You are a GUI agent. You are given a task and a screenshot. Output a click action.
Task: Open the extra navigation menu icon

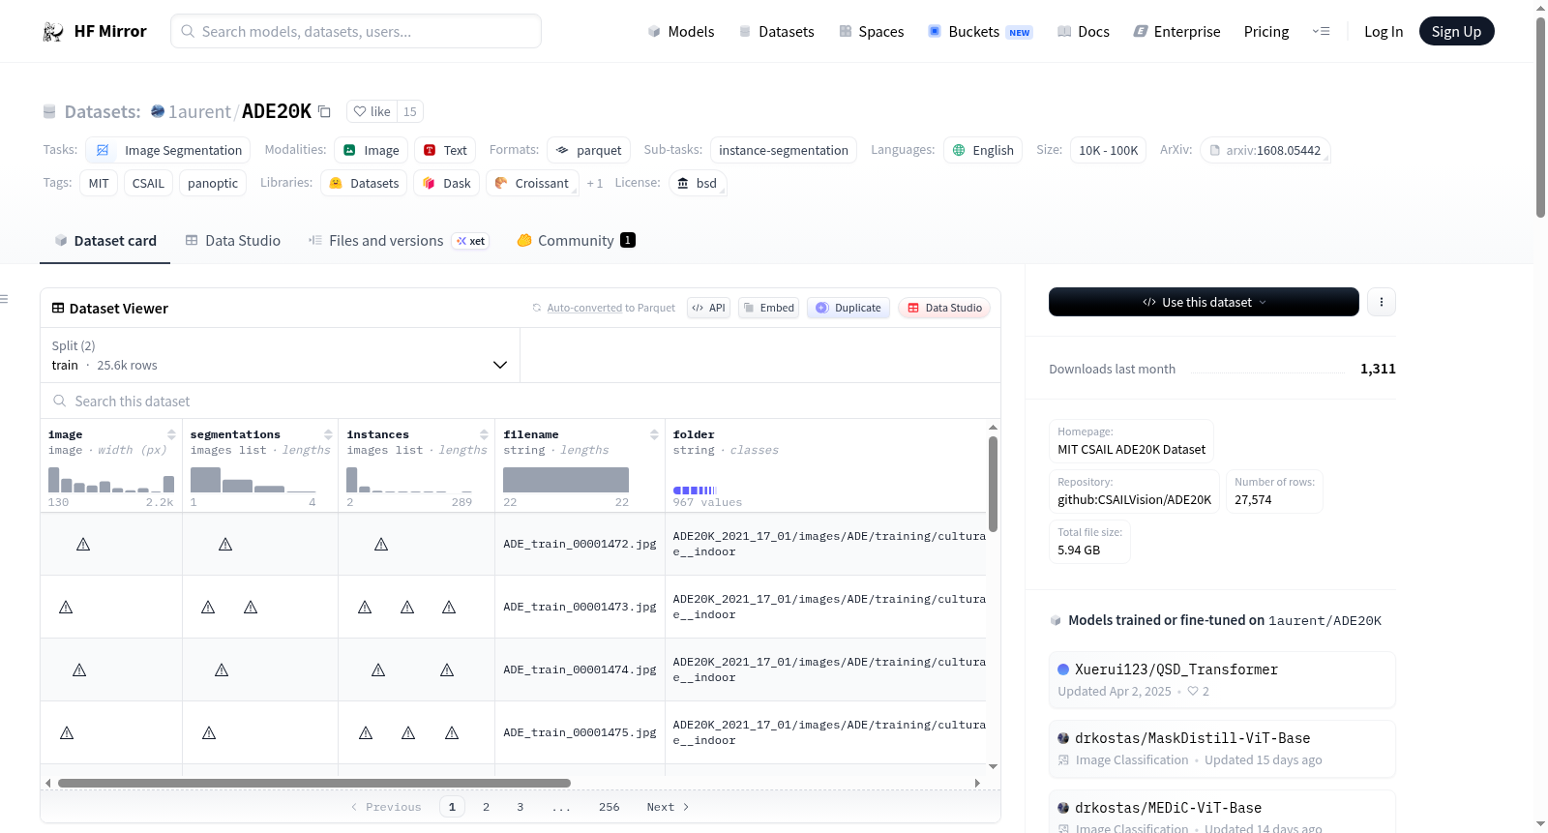[1321, 32]
